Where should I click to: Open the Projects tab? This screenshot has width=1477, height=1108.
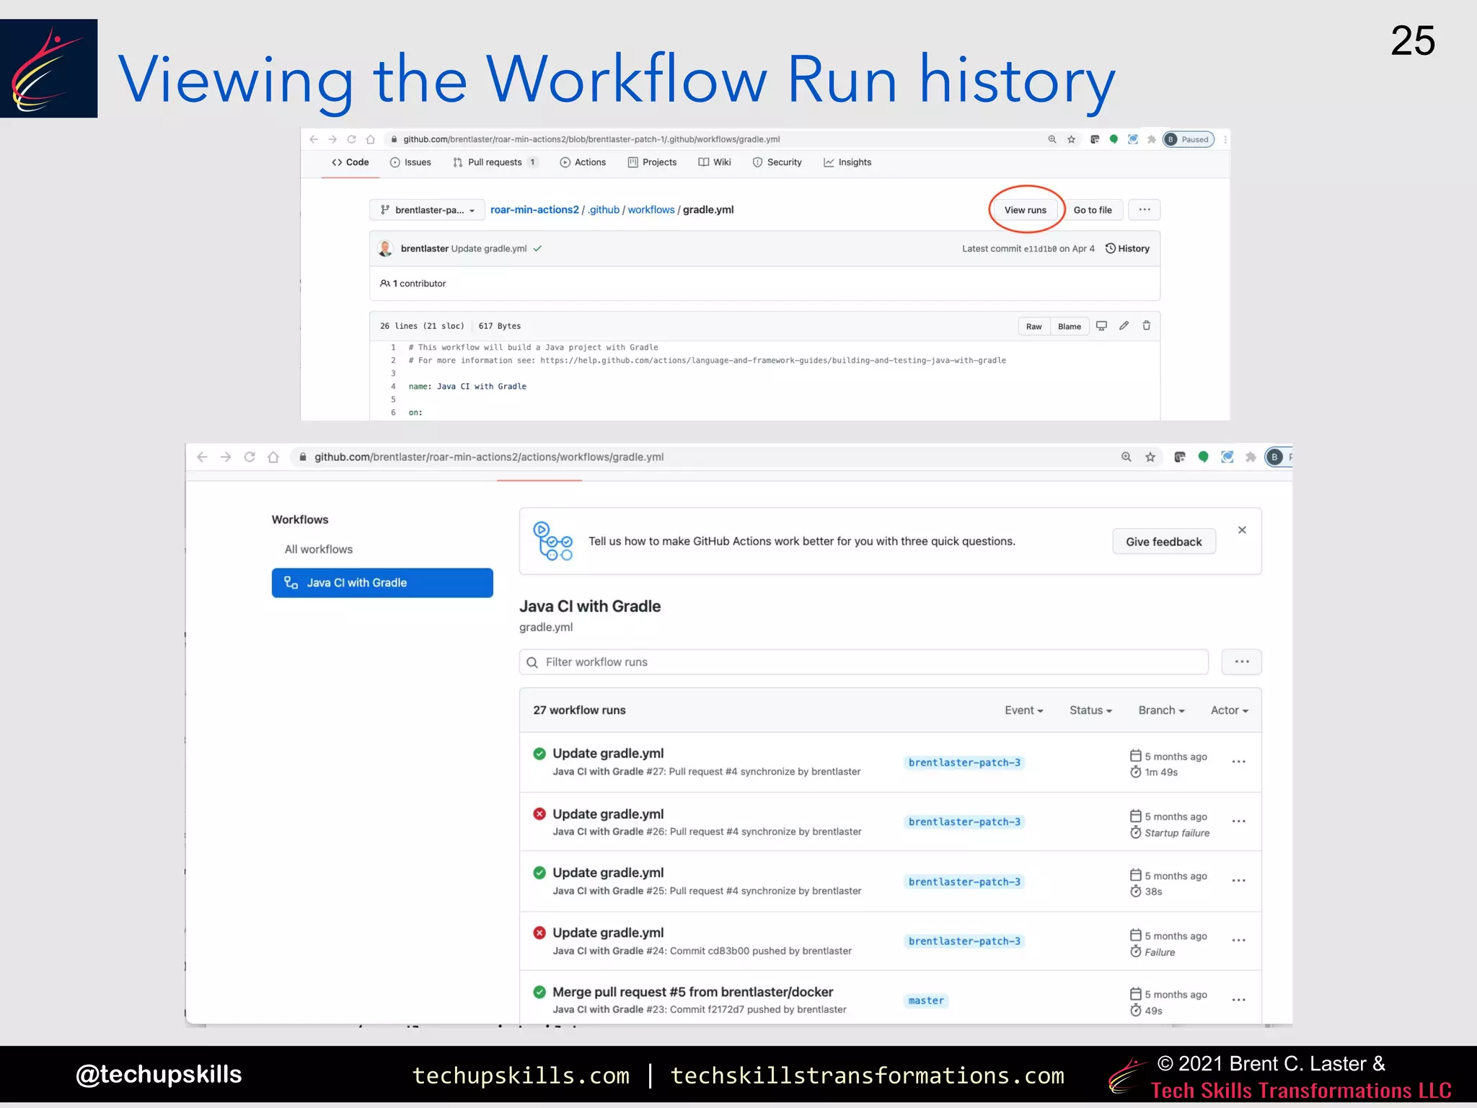pos(653,162)
